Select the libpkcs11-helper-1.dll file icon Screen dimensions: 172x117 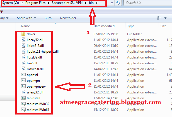point(23,51)
